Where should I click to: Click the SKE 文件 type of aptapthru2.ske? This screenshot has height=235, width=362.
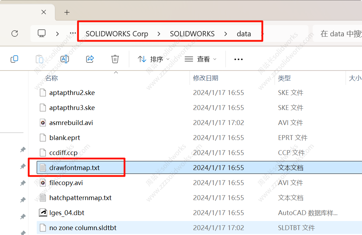291,93
